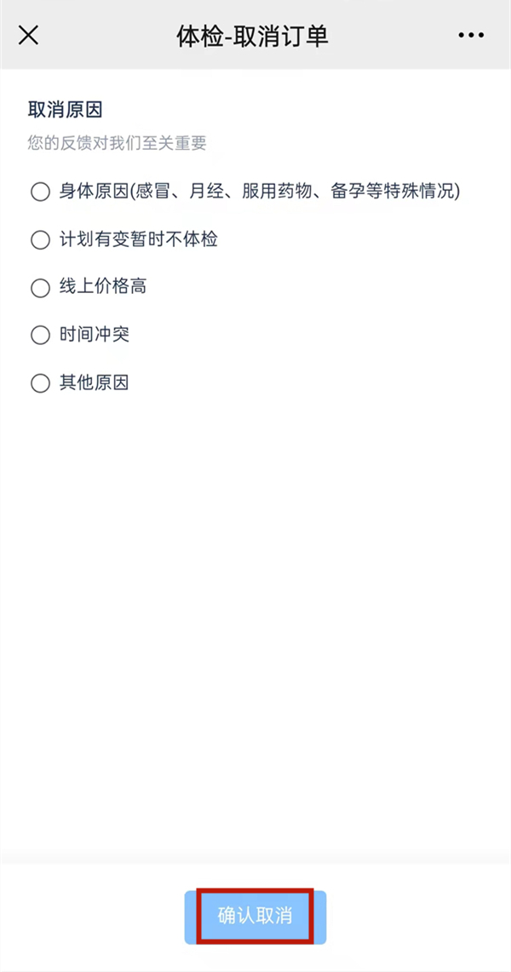The height and width of the screenshot is (972, 511).
Task: Click the bottom bar right of 确认取消
Action: 417,917
